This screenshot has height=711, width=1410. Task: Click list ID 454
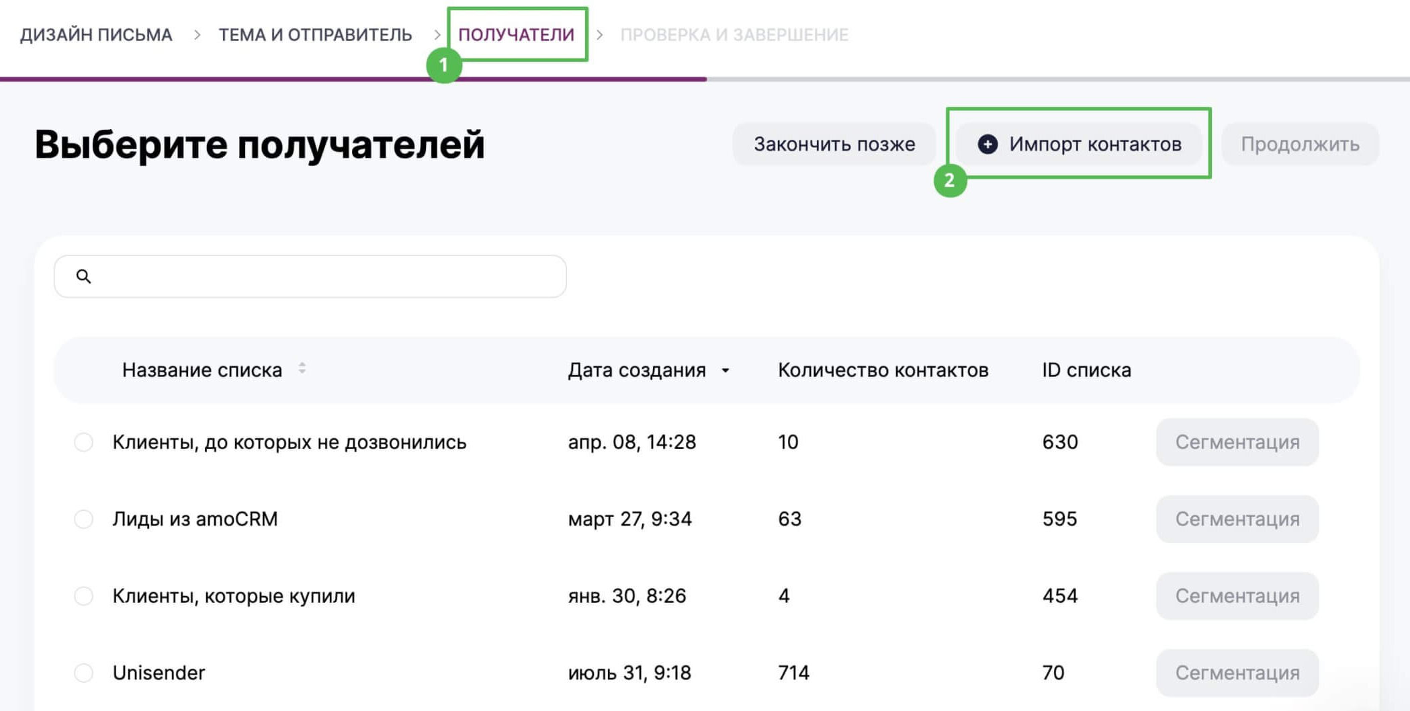pos(1060,596)
